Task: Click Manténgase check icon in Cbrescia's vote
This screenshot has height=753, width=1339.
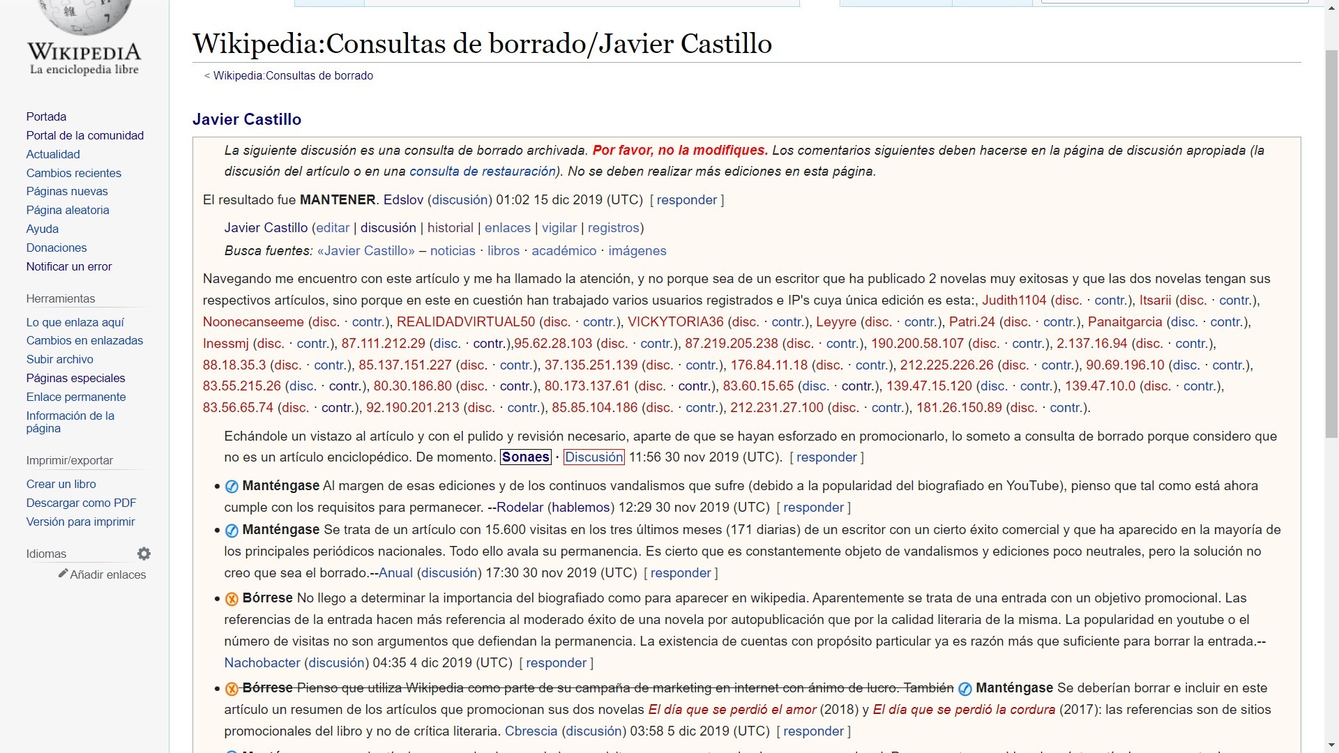Action: [965, 689]
